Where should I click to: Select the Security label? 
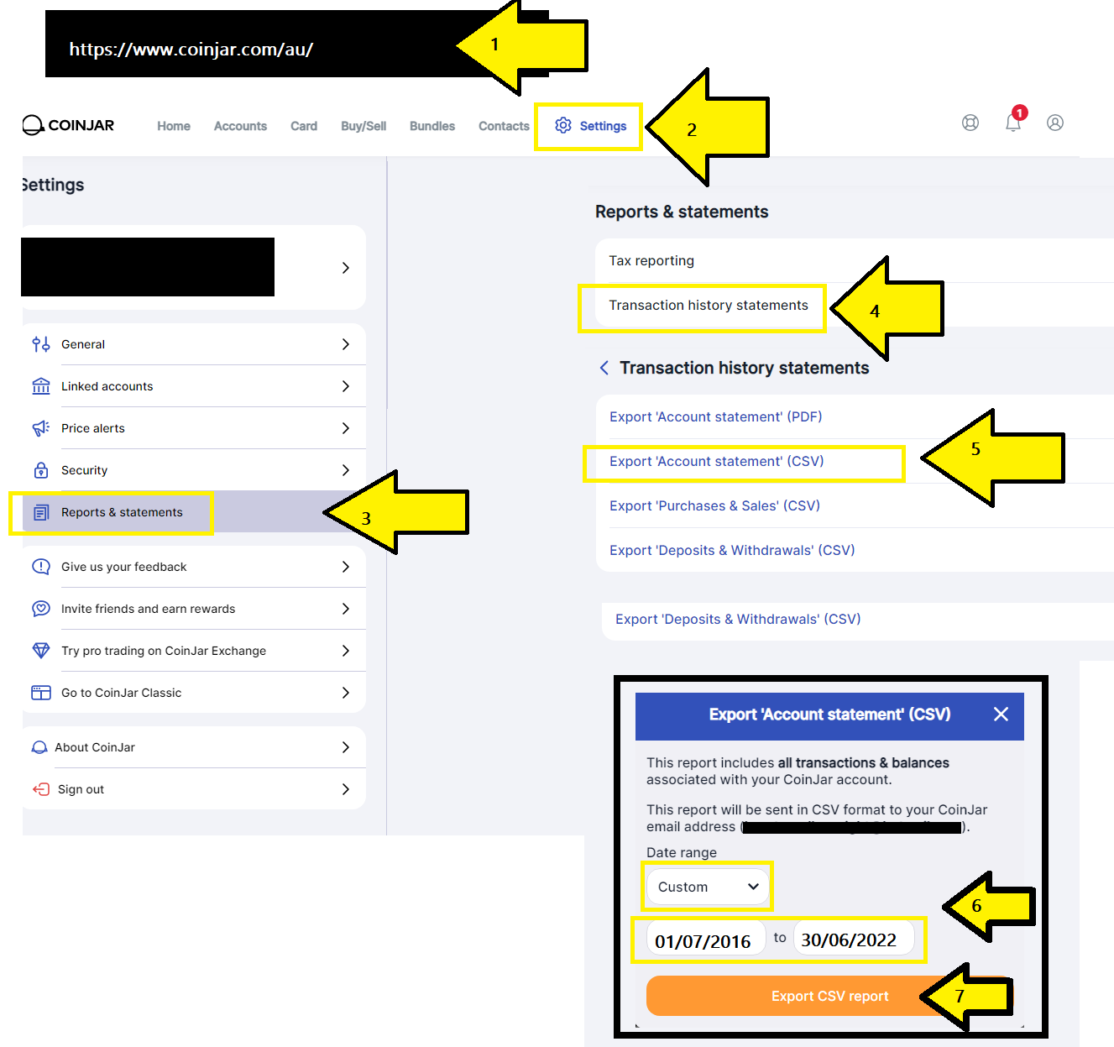pos(85,470)
